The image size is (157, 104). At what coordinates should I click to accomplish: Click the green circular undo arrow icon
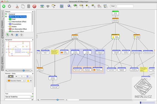4,6
